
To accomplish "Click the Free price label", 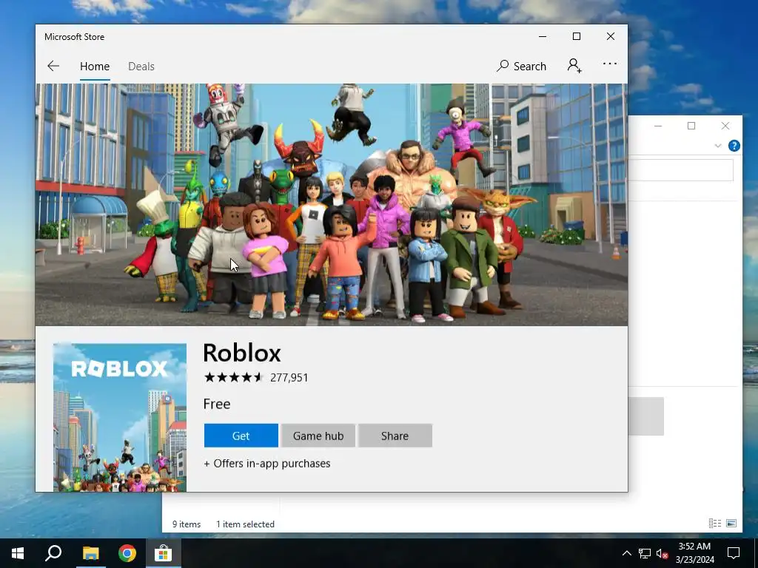I will [217, 404].
